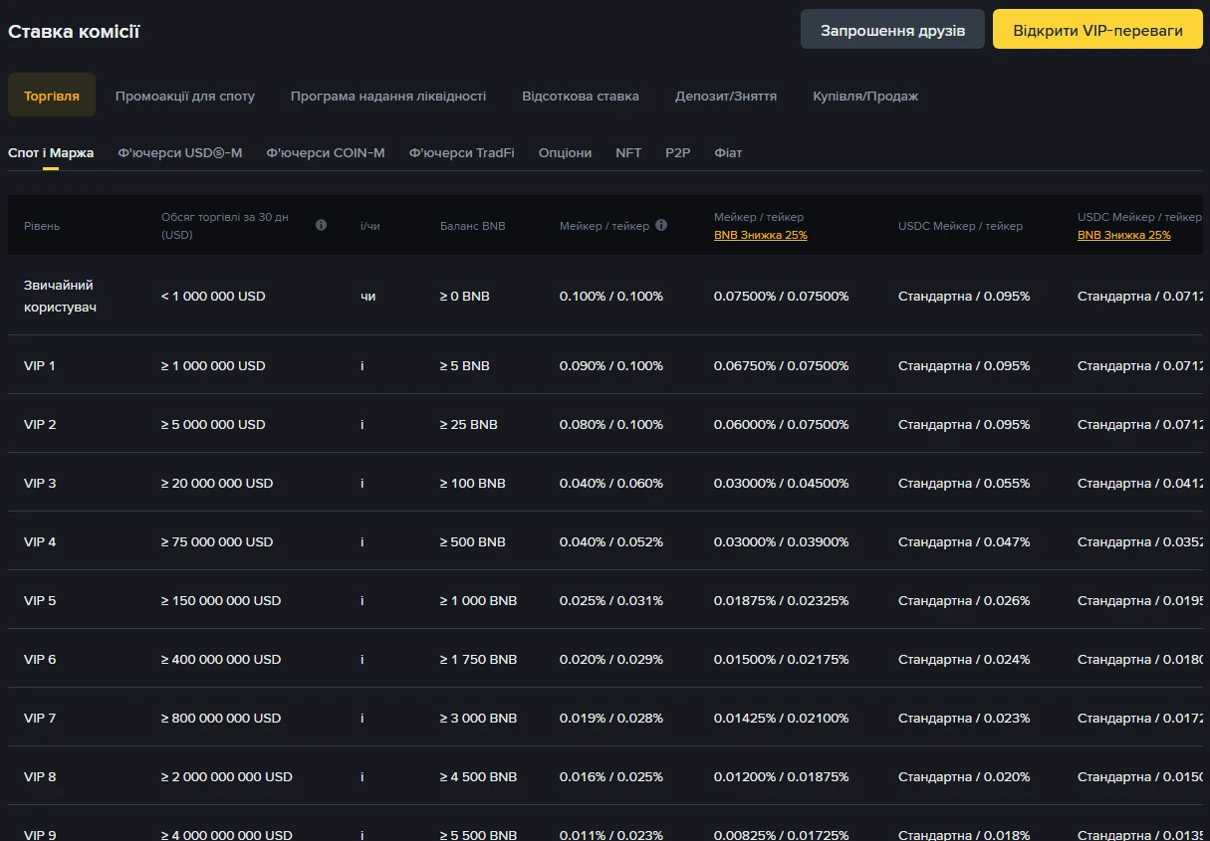Viewport: 1210px width, 841px height.
Task: Click '≥ 25 BNB' balance cell
Action: (x=469, y=424)
